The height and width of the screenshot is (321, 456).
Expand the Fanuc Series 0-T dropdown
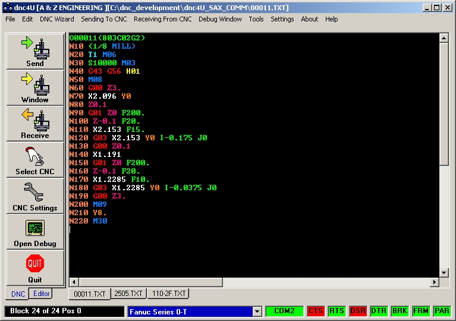coord(257,311)
